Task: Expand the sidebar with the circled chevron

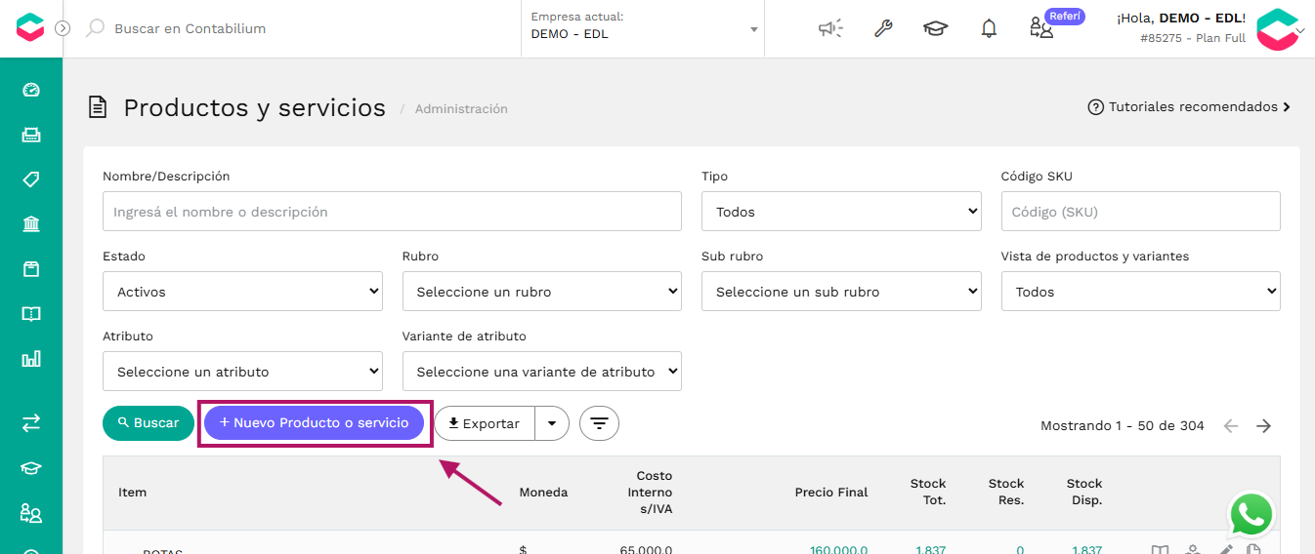Action: 63,28
